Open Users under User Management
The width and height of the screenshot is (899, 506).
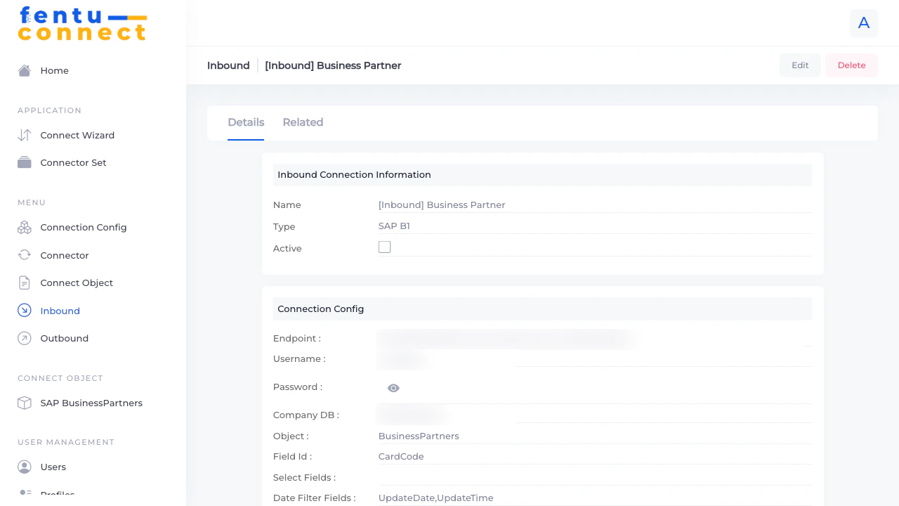point(53,467)
